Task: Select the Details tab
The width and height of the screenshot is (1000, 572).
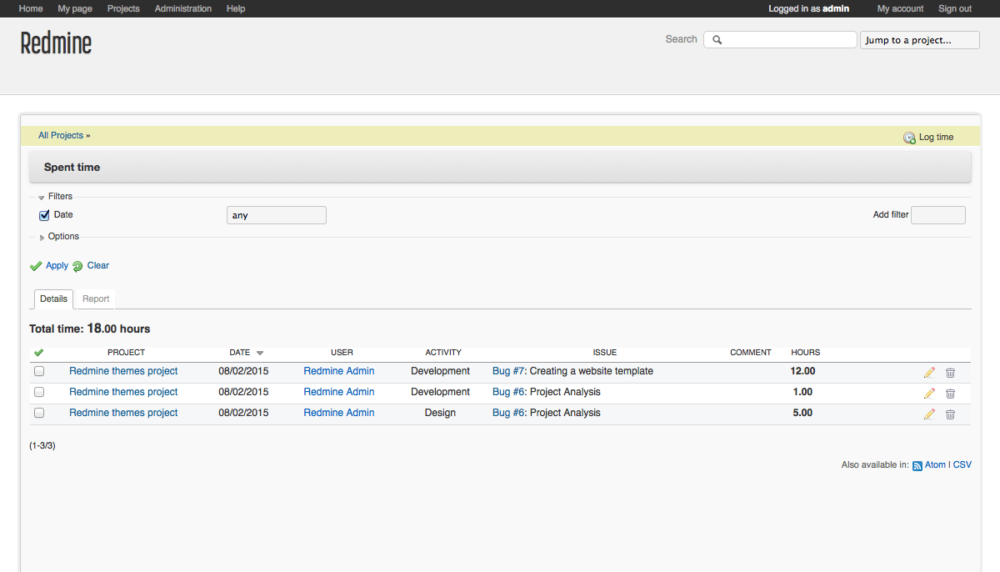Action: 53,299
